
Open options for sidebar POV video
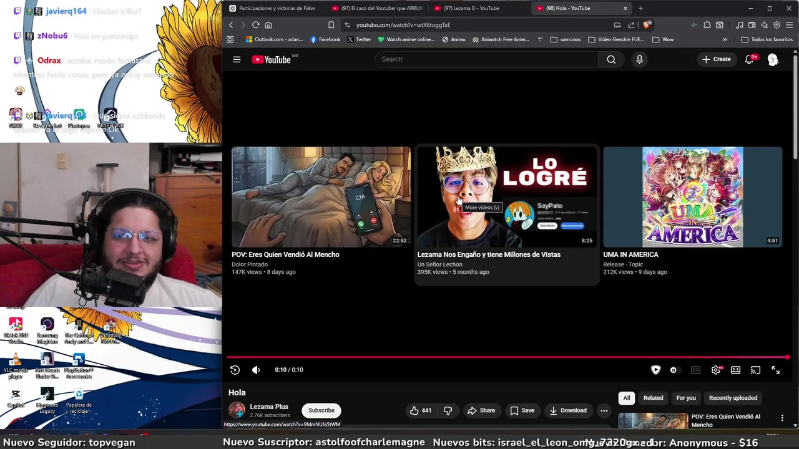pos(782,418)
